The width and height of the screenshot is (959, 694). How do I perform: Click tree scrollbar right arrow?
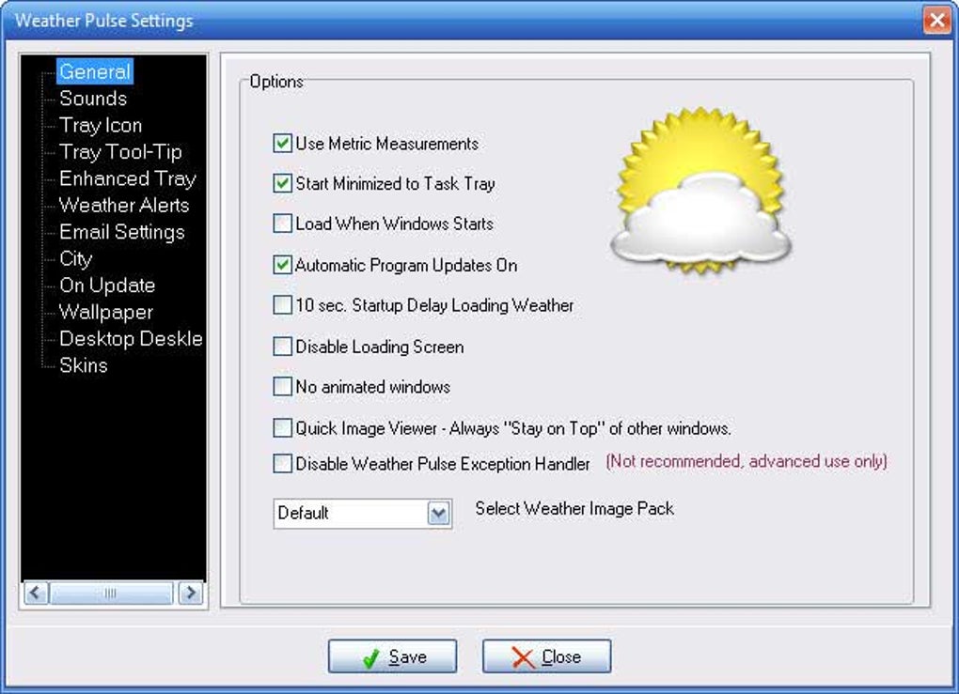point(191,593)
